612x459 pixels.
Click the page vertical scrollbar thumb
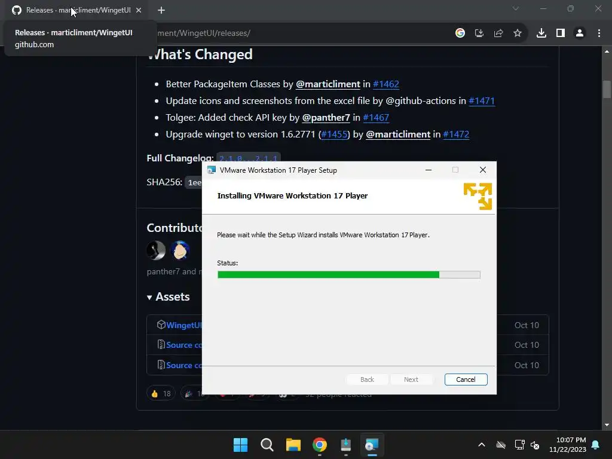tap(607, 90)
